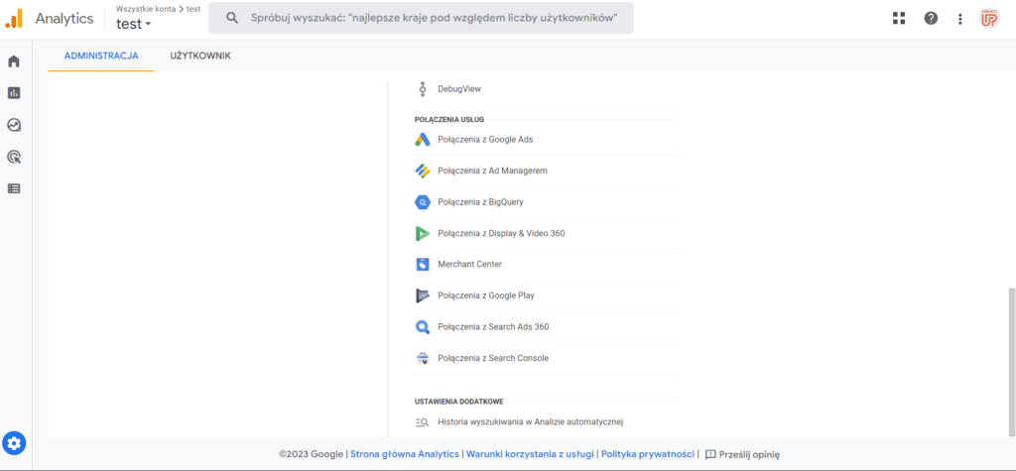The height and width of the screenshot is (471, 1016).
Task: Open the DebugView item
Action: pyautogui.click(x=458, y=89)
